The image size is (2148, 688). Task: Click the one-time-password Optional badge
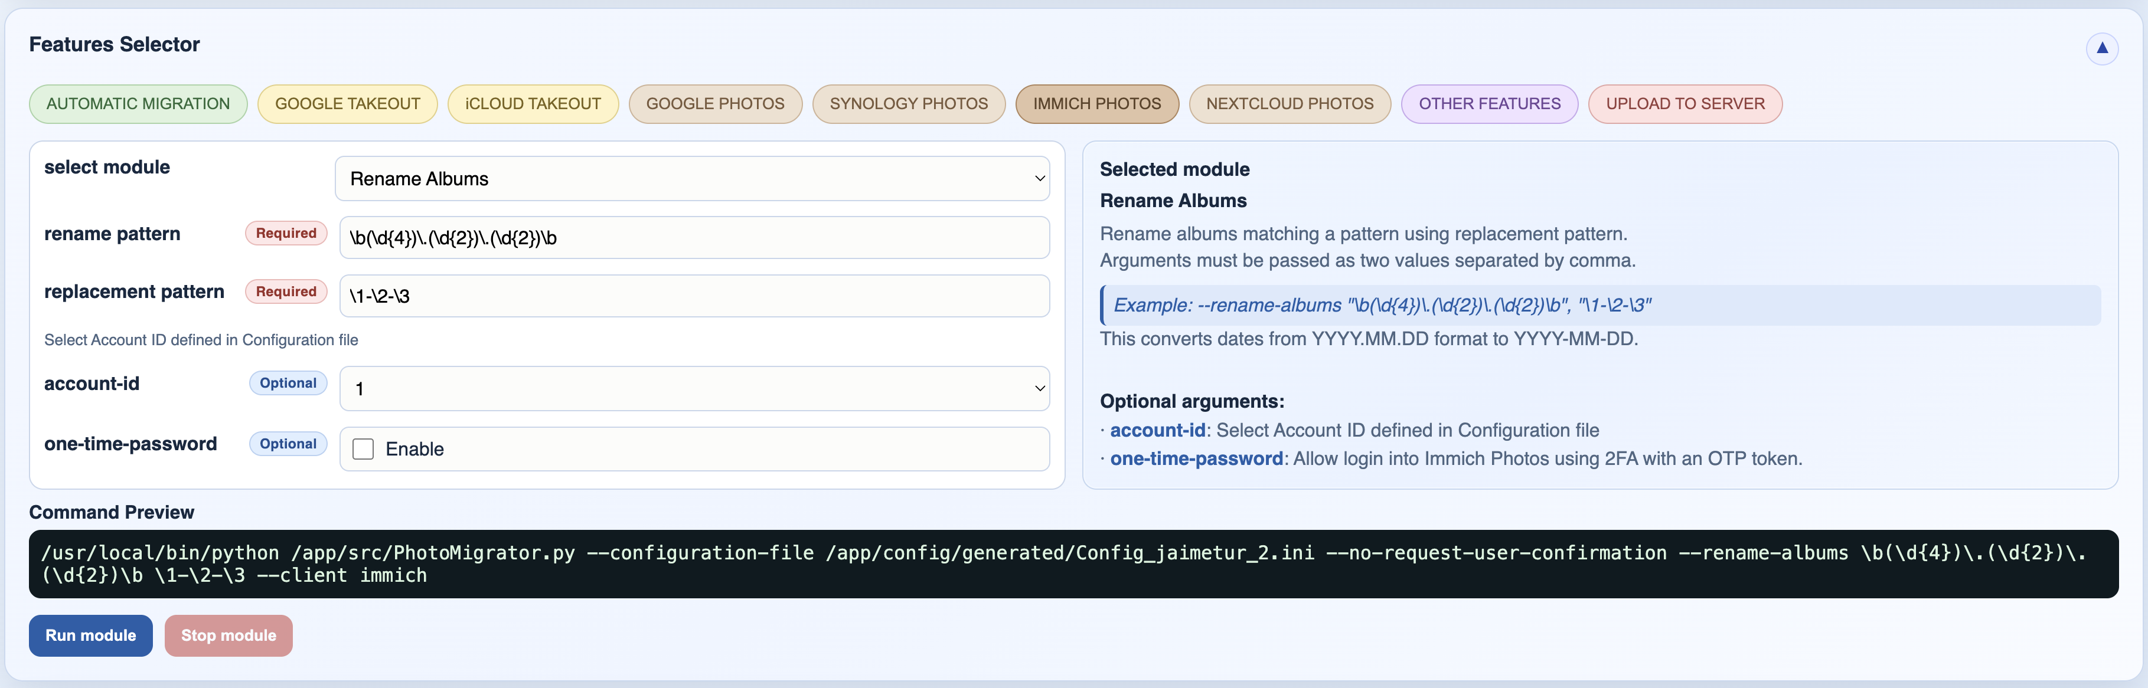288,444
